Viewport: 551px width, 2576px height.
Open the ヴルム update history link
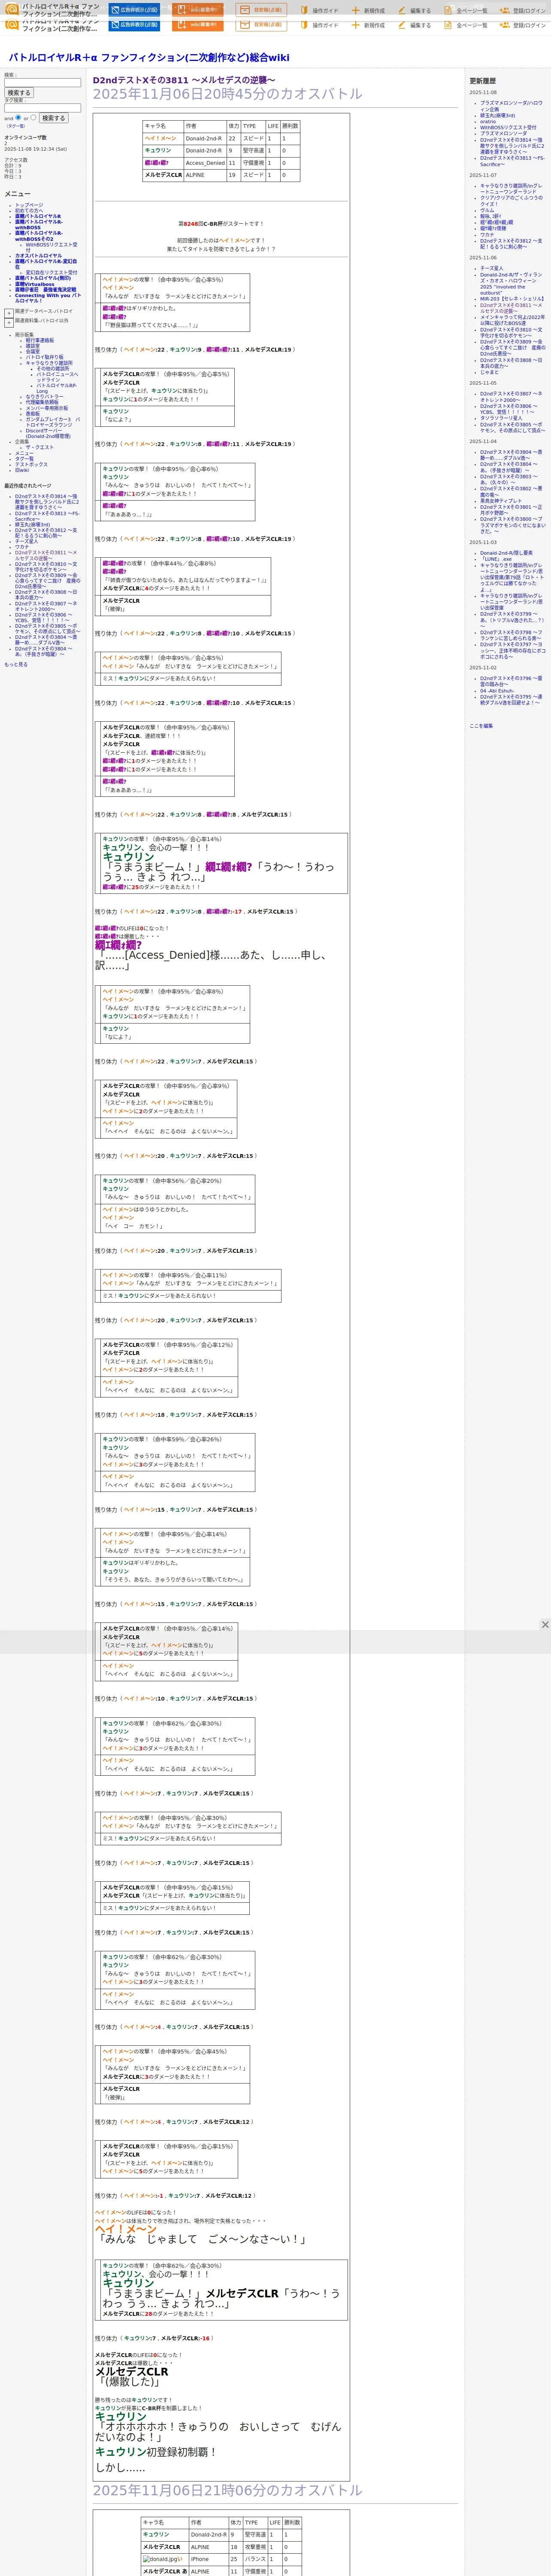tap(487, 210)
